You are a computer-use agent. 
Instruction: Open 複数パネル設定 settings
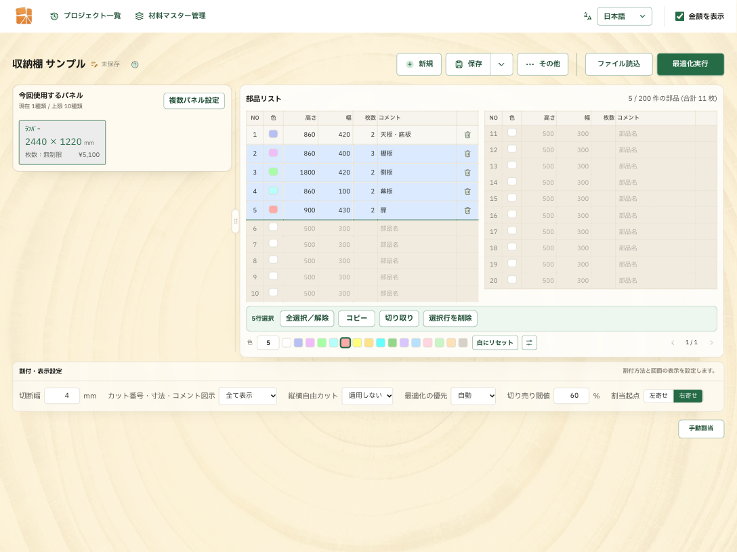[194, 100]
